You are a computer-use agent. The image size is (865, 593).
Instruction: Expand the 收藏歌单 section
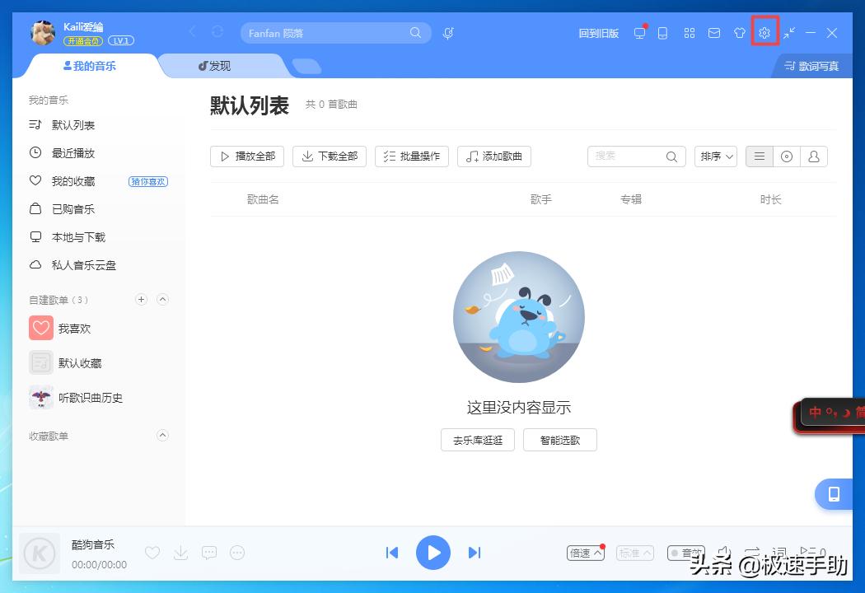tap(162, 436)
